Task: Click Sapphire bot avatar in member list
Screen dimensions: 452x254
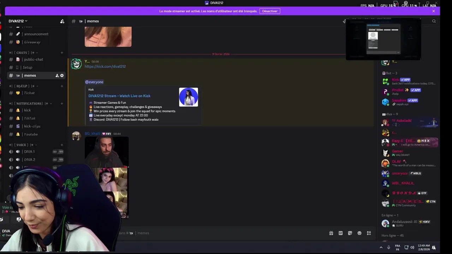Action: [385, 102]
